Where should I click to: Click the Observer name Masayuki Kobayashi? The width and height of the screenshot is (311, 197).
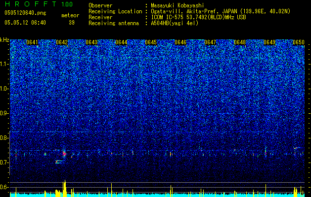178,5
